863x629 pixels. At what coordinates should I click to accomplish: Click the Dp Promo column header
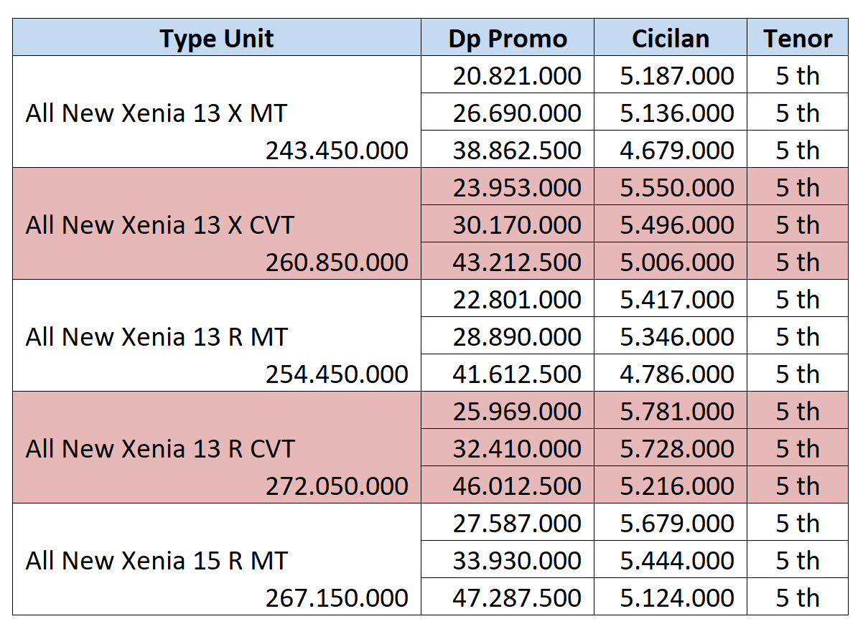[x=508, y=38]
